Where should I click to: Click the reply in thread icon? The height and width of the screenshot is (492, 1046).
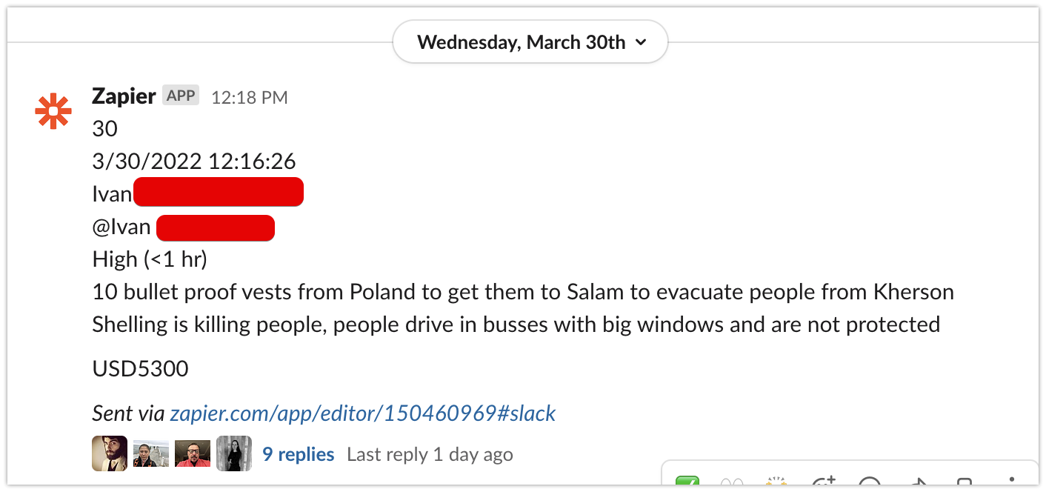[x=870, y=482]
